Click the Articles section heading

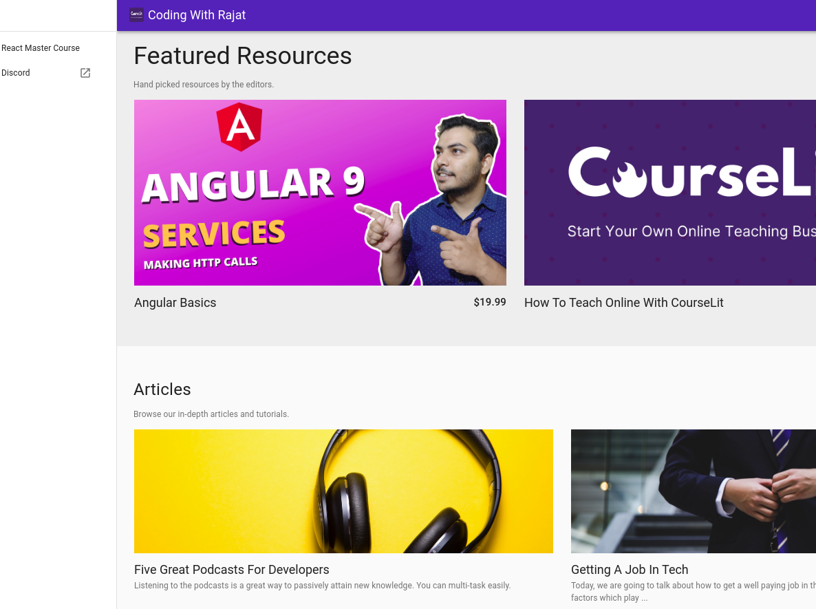pyautogui.click(x=162, y=389)
